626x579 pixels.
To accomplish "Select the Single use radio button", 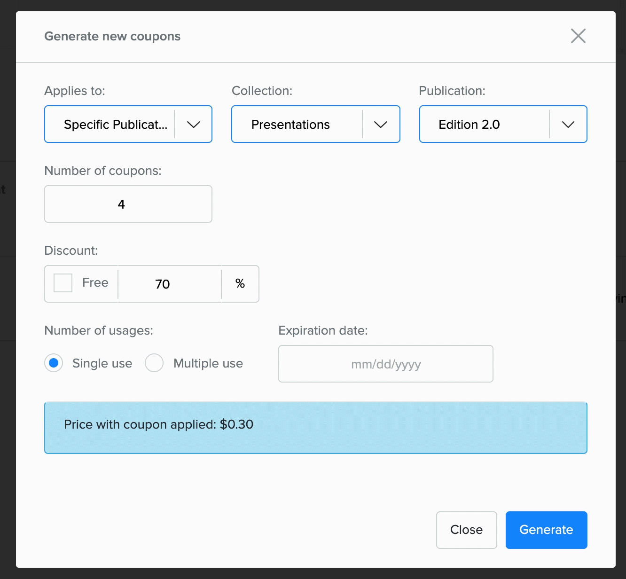I will (x=54, y=363).
